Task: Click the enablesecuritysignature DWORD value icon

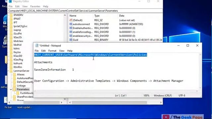Action: pos(71,36)
